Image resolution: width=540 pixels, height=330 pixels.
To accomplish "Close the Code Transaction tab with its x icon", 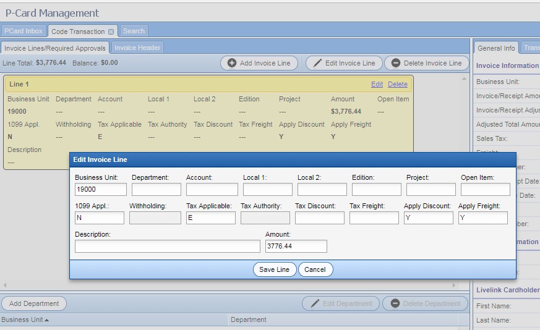I will tap(111, 32).
